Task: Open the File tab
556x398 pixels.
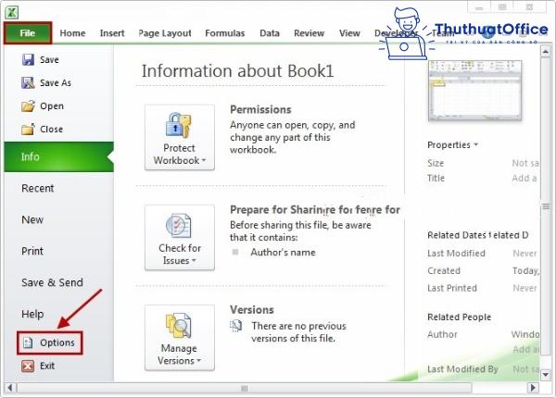Action: [28, 33]
